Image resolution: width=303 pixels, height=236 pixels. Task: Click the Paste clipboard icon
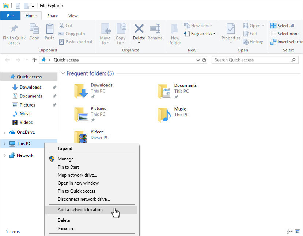50,29
